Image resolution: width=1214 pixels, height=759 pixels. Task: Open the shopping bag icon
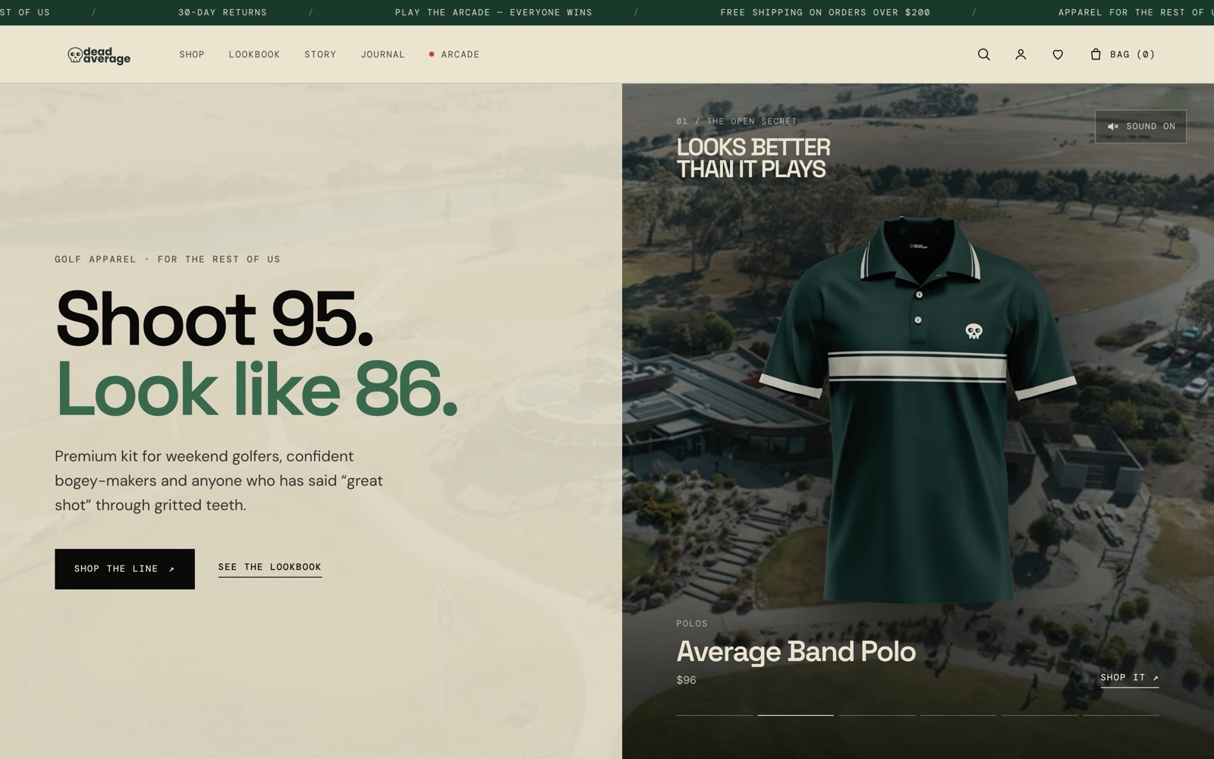tap(1095, 54)
